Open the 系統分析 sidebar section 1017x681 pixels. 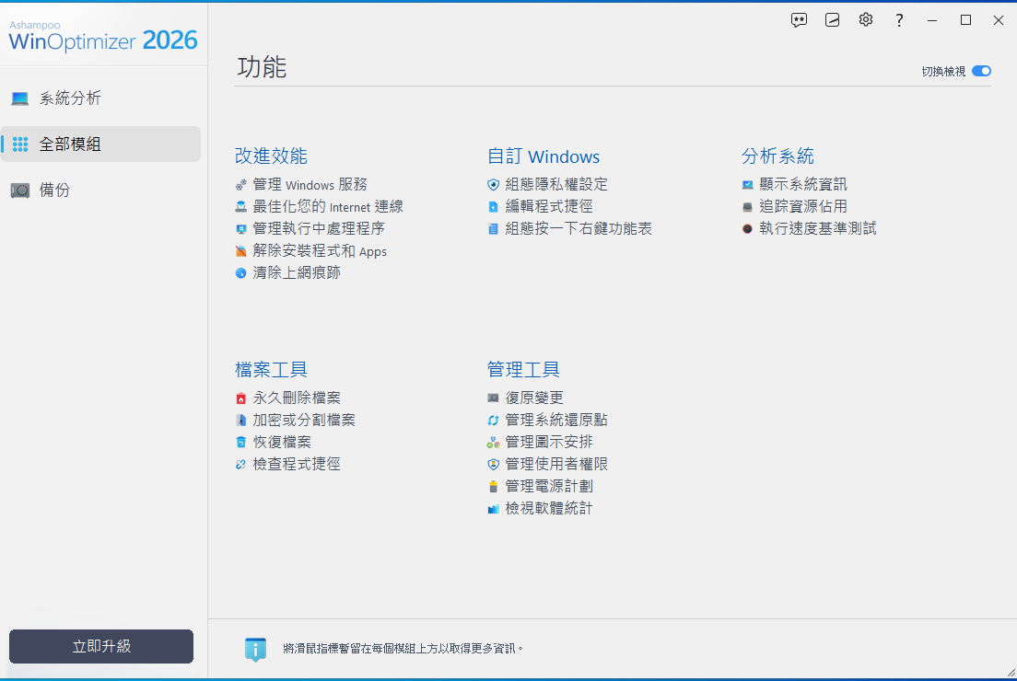[x=100, y=98]
